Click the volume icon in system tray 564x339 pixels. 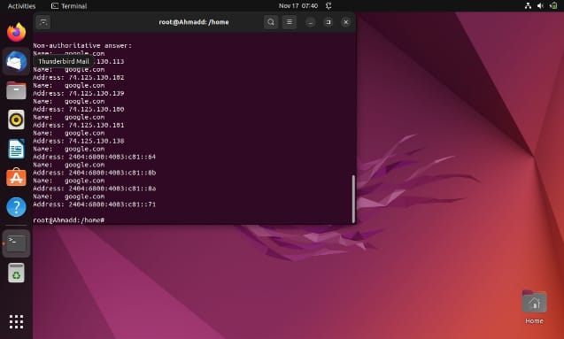tap(540, 5)
